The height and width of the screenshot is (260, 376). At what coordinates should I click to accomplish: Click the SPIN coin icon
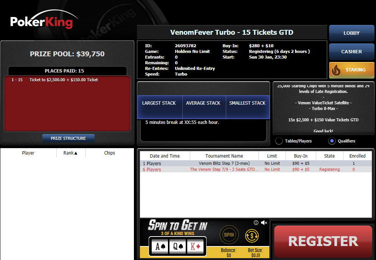pos(229,235)
